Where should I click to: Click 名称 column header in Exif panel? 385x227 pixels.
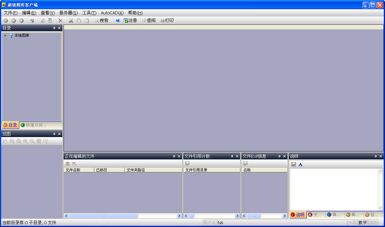[264, 170]
